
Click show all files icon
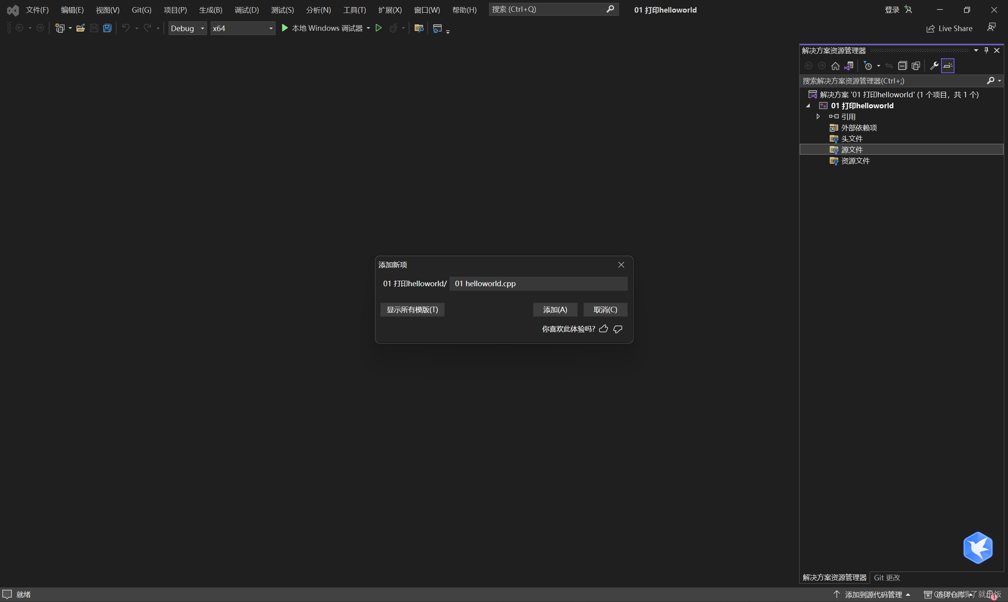coord(916,66)
